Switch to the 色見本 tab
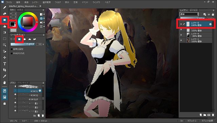 [x=20, y=10]
